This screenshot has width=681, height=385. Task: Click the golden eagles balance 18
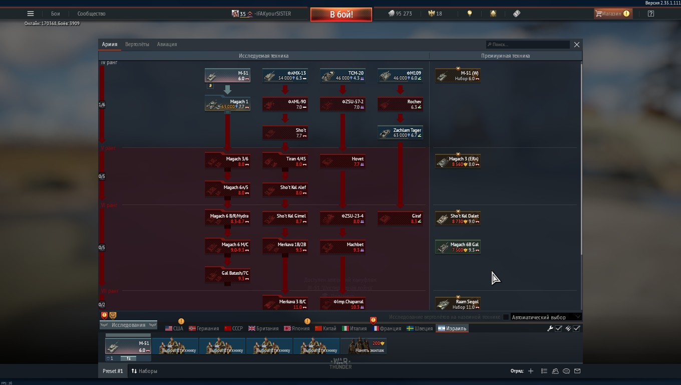(x=435, y=14)
